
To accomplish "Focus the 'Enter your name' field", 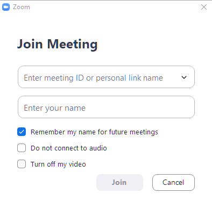I will (x=106, y=107).
